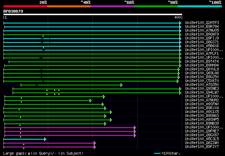Click arrowhead ending the Q8GX87 alignment
The width and height of the screenshot is (225, 156).
click(135, 136)
